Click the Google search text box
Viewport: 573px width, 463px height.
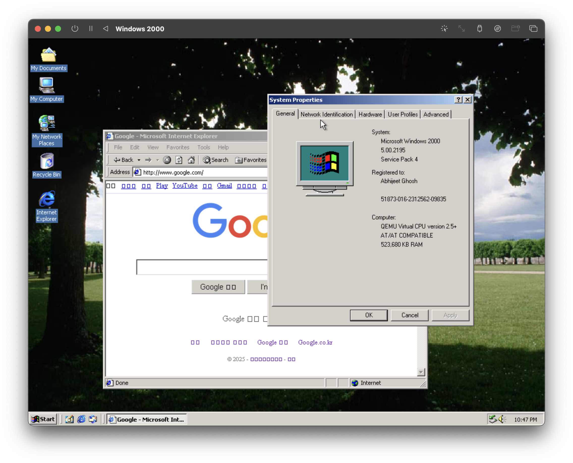click(x=202, y=267)
